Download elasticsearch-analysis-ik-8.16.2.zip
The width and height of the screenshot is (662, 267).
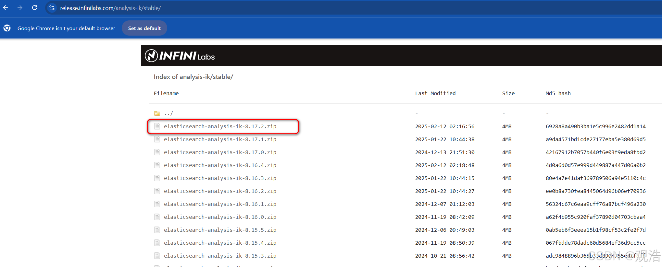point(220,191)
